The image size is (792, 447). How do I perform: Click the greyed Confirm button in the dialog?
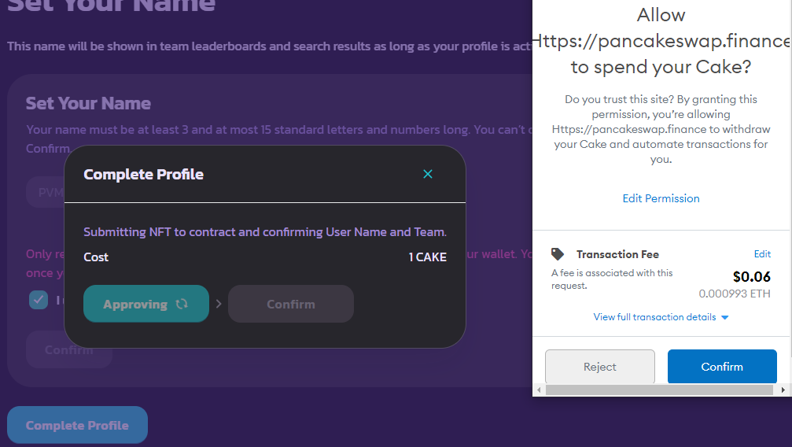pyautogui.click(x=290, y=304)
